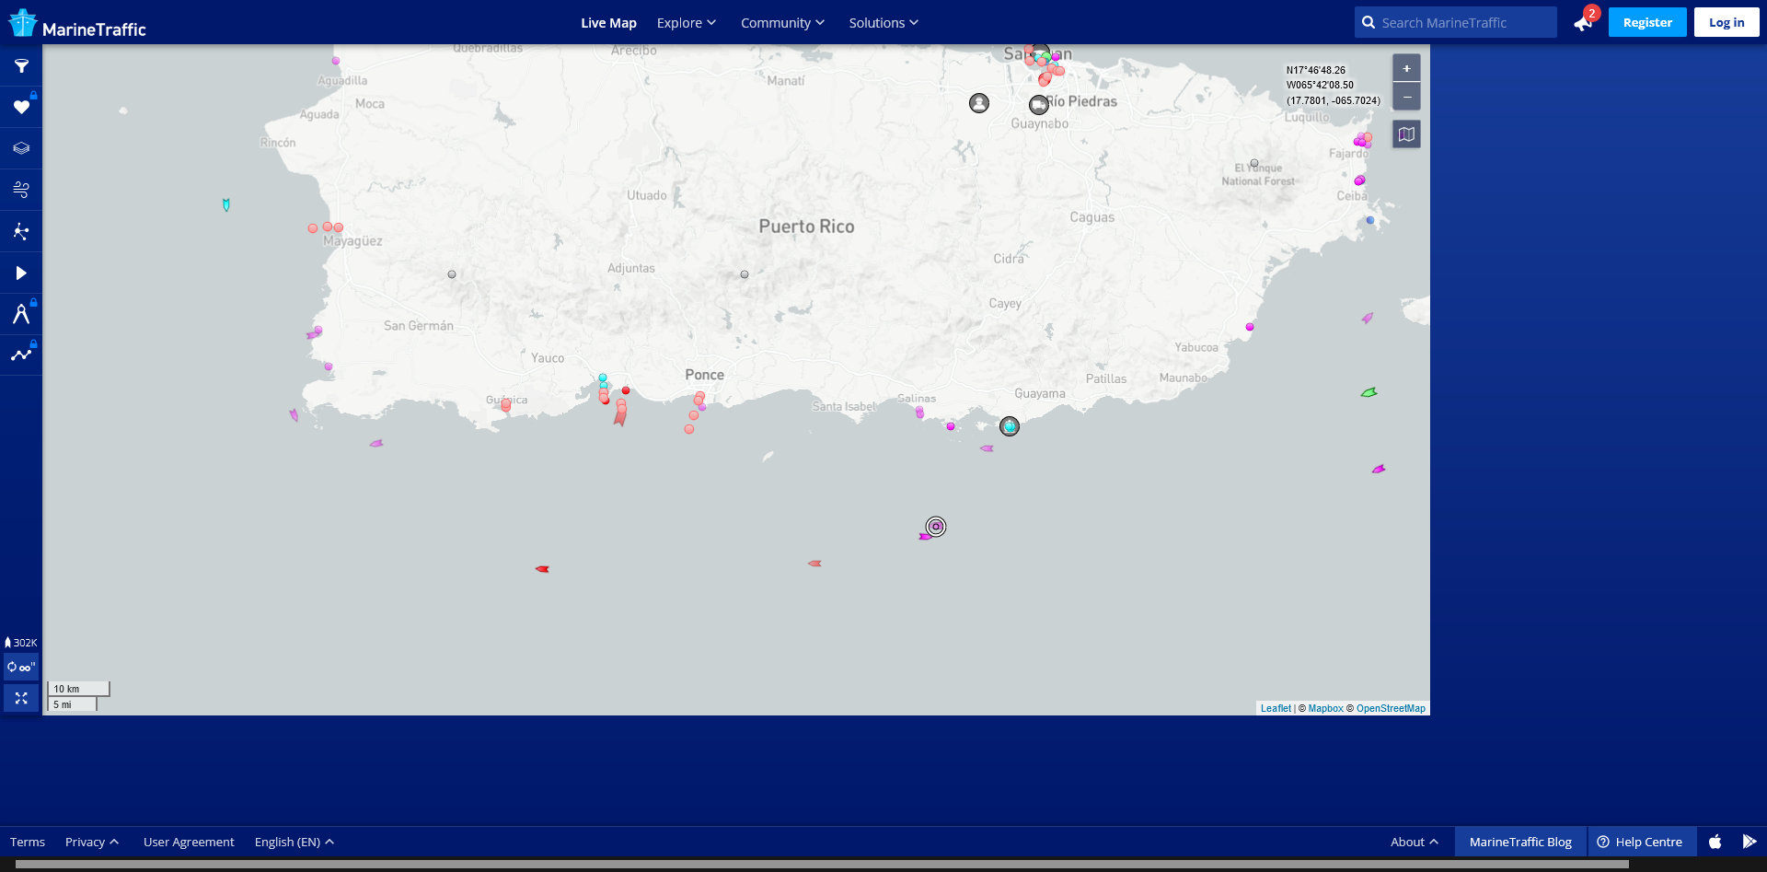
Task: Click the circled port marker near Guayama
Action: pos(1010,426)
